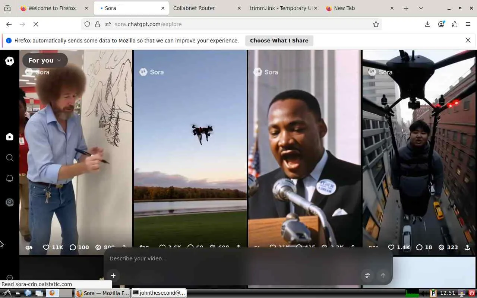Switch to the Collabnet Router tab
Viewport: 477px width, 298px height.
pyautogui.click(x=206, y=8)
